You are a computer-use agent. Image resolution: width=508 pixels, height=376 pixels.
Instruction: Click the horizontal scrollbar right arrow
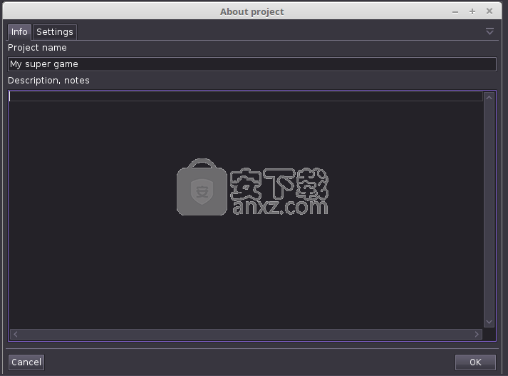[477, 334]
